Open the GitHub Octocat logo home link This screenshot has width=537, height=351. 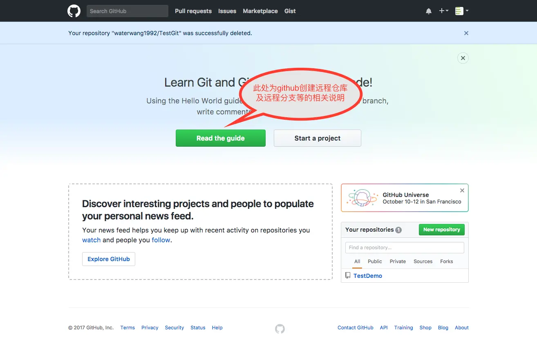click(74, 11)
